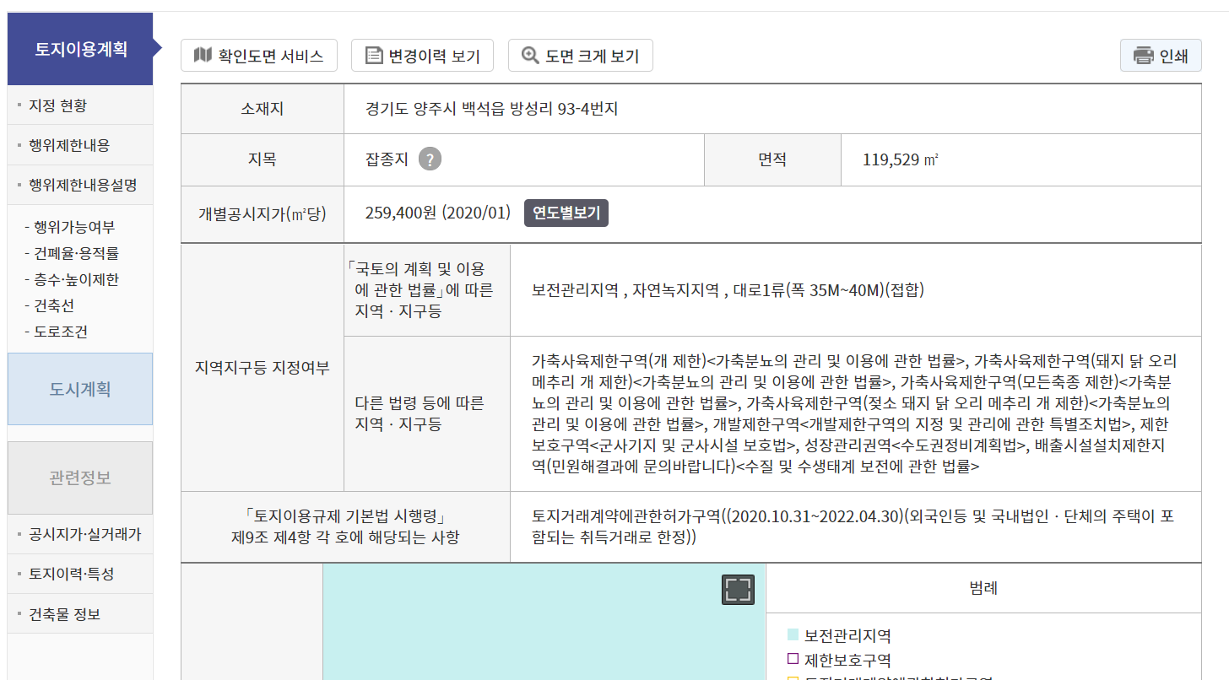This screenshot has height=680, width=1229.
Task: Click the light blue map area
Action: 544,621
